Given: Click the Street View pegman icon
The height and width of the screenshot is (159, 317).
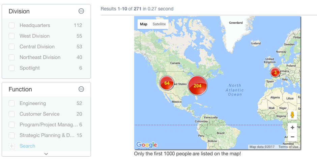Looking at the screenshot, I should pyautogui.click(x=292, y=115).
